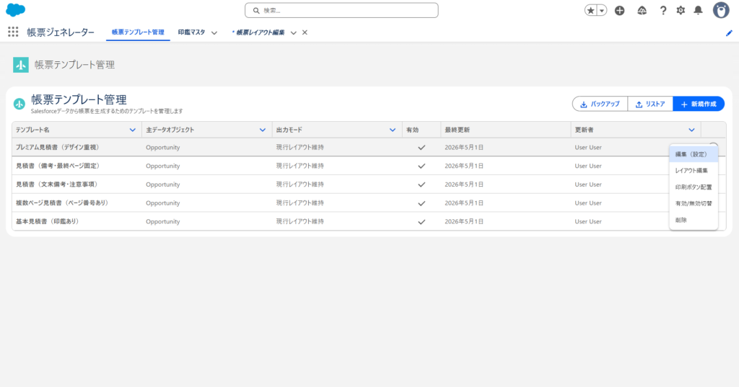Select the 見積書（備考・最終ページ固定） template name
The width and height of the screenshot is (739, 387).
pyautogui.click(x=58, y=166)
